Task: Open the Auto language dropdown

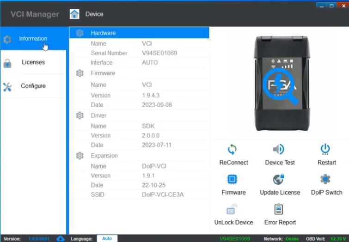Action: click(107, 238)
